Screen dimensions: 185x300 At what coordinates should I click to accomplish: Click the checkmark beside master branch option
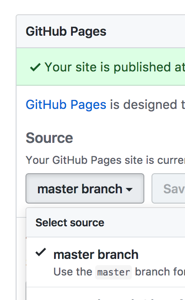click(41, 252)
